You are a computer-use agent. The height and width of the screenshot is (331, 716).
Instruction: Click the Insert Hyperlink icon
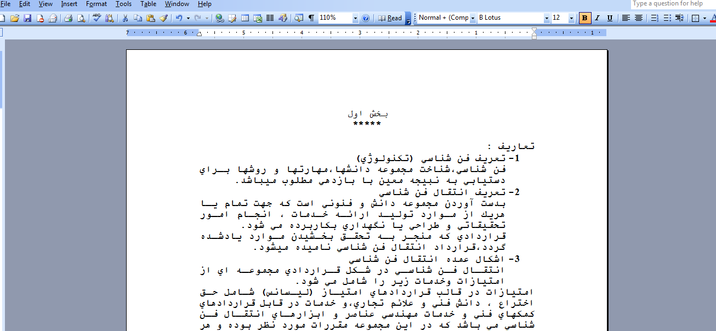(x=220, y=18)
